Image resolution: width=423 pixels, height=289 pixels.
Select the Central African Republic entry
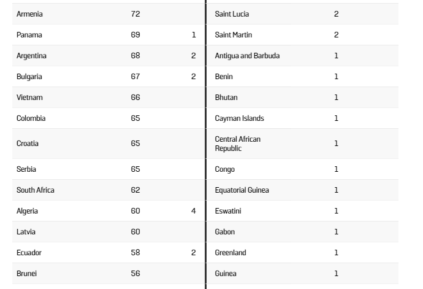(x=238, y=144)
